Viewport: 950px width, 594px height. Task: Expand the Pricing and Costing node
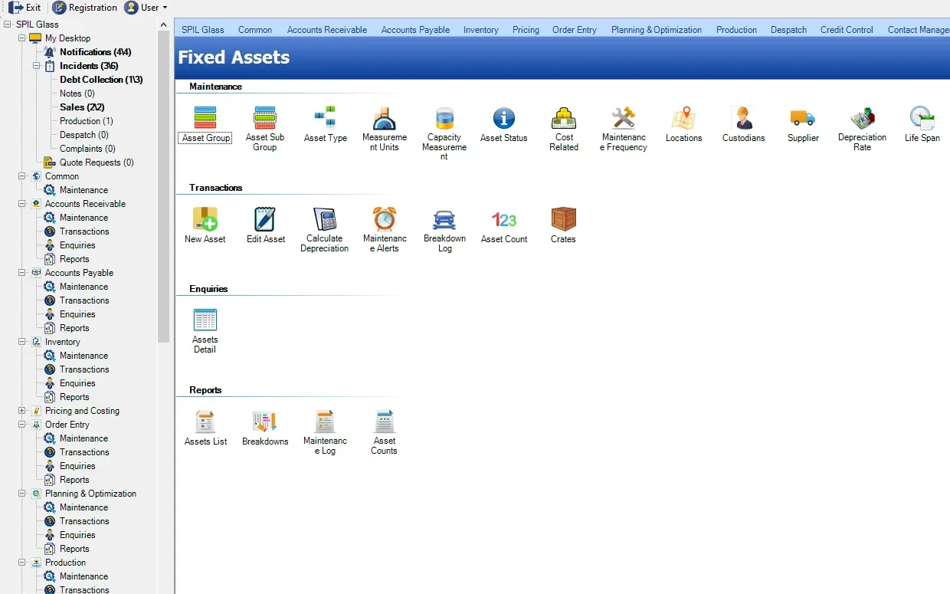tap(22, 411)
